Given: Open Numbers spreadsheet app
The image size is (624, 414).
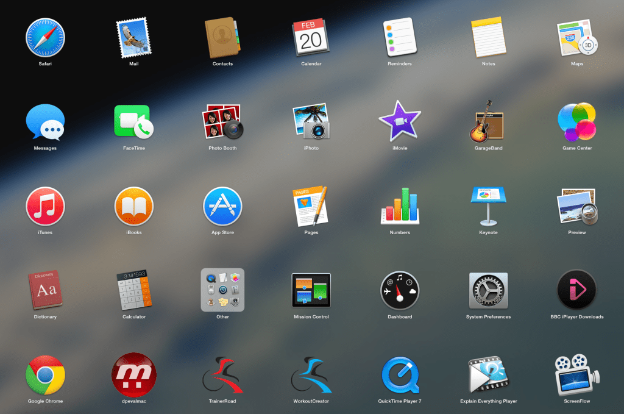Looking at the screenshot, I should pos(400,205).
